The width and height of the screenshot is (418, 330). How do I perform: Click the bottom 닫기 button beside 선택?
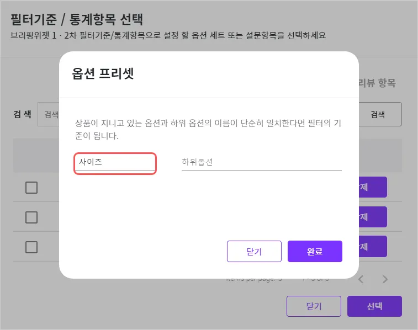pyautogui.click(x=314, y=306)
